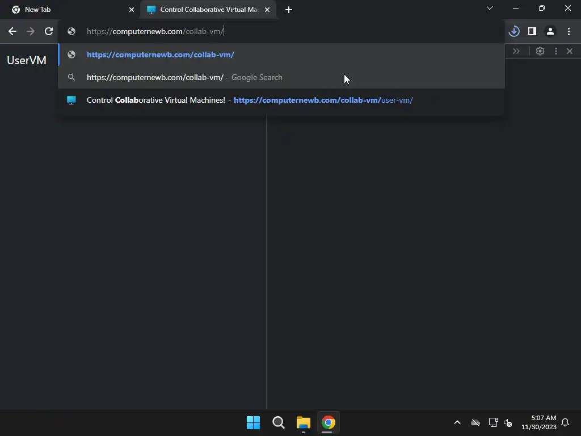The image size is (581, 436).
Task: Click the OneDrive cloud tray icon
Action: point(475,422)
